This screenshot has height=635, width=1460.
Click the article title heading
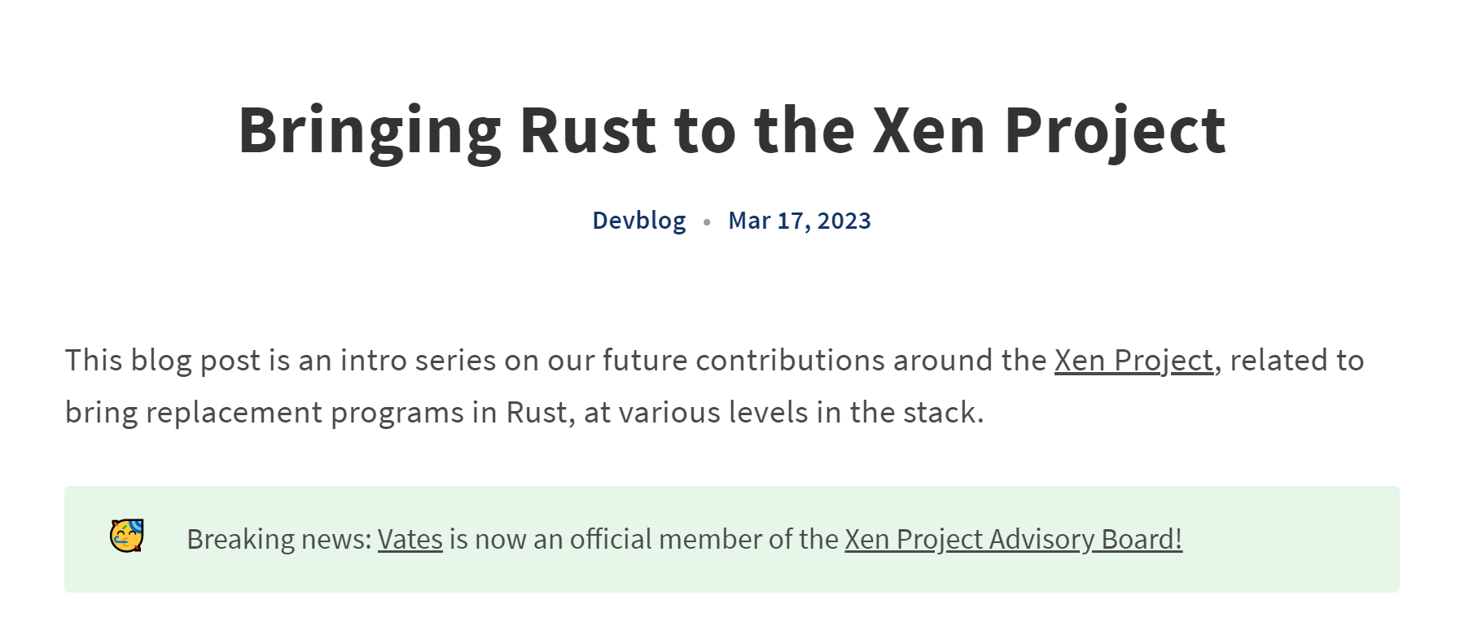731,130
